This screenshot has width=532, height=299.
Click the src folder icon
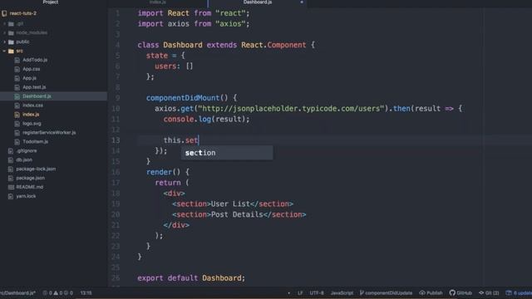(x=11, y=51)
